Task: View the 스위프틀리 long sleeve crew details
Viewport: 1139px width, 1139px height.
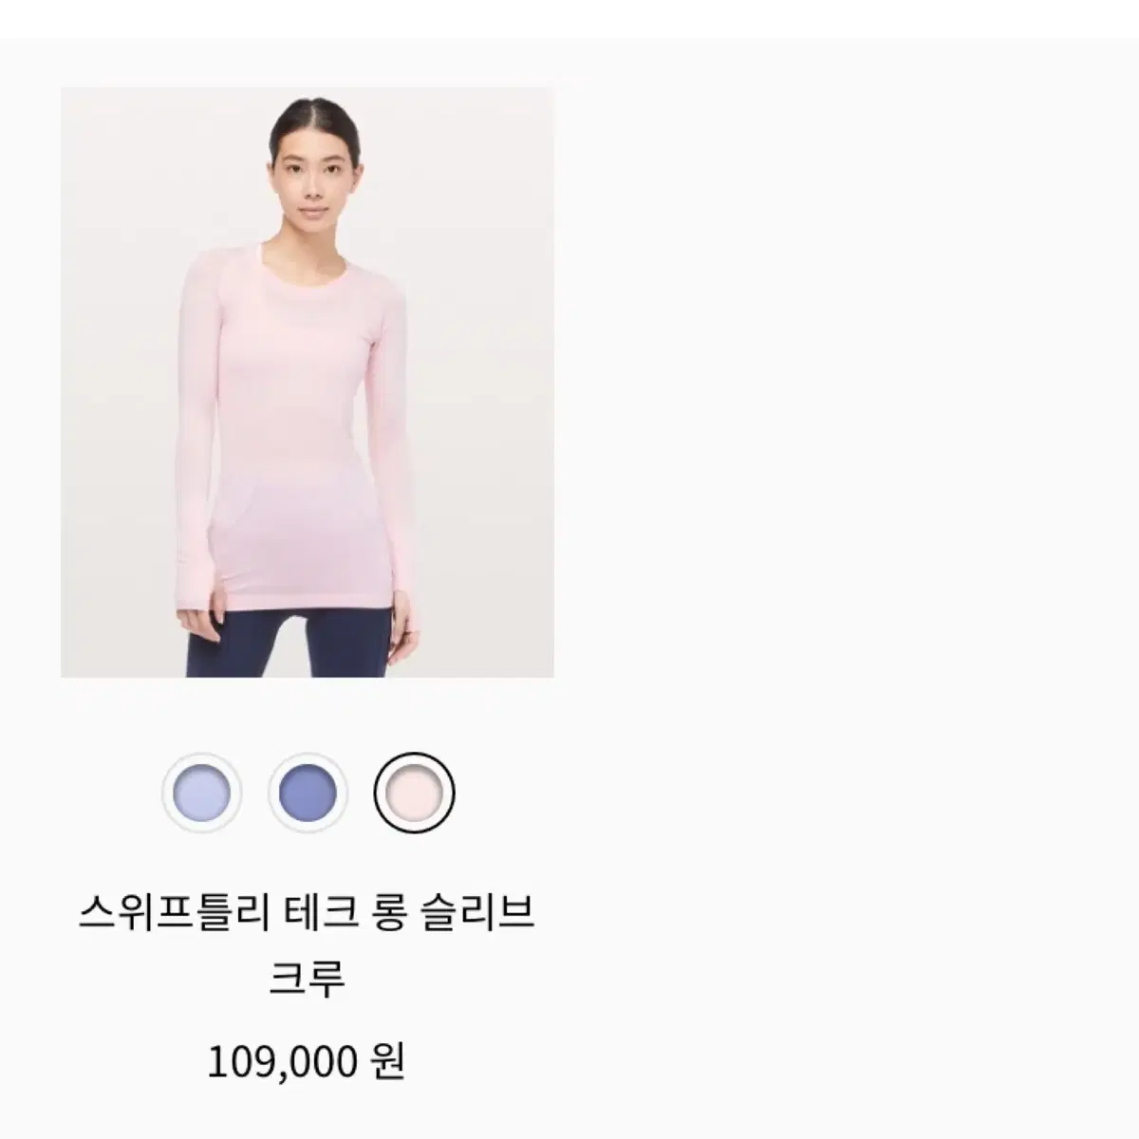Action: [307, 946]
